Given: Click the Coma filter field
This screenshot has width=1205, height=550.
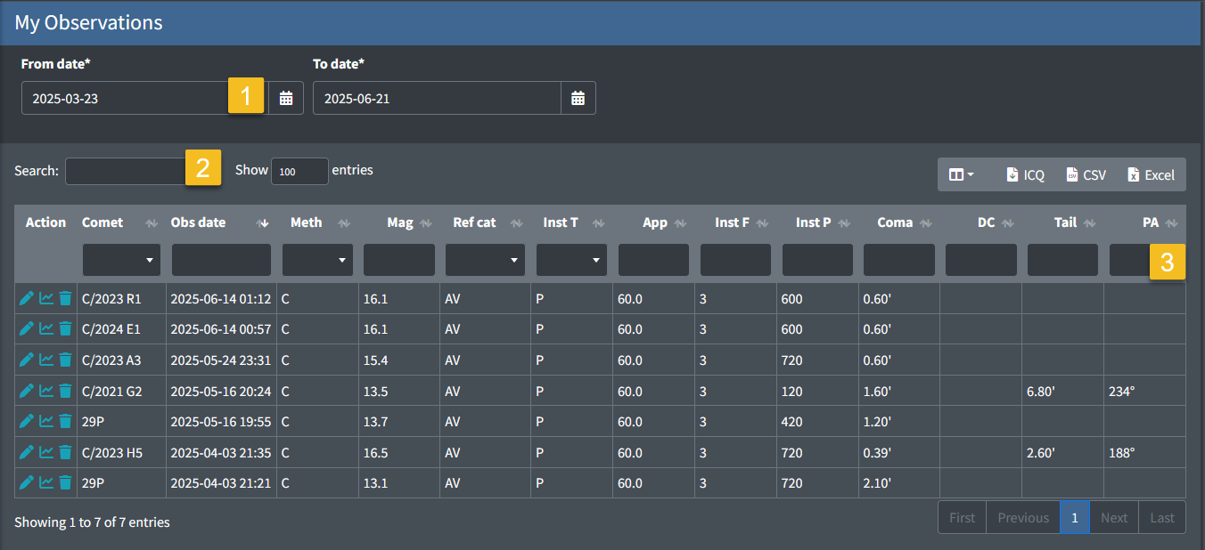Looking at the screenshot, I should click(x=899, y=260).
